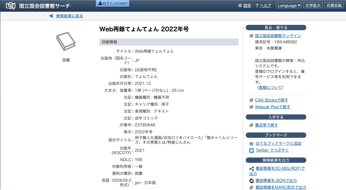Go back via 検索結果に戻る link
This screenshot has width=346, height=190.
click(70, 16)
